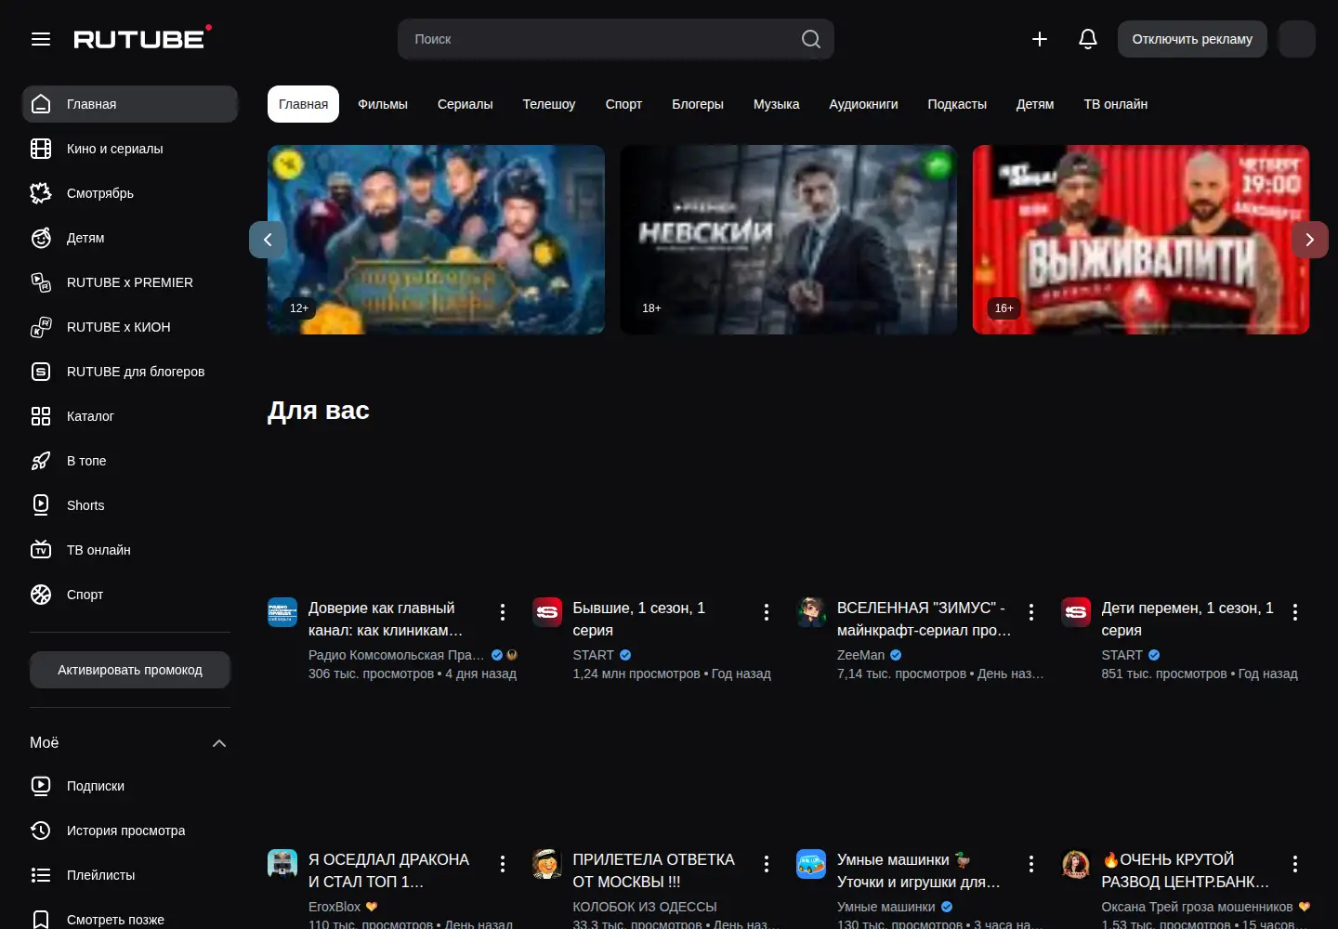Click the RUTUBE для блогеров icon
This screenshot has height=929, width=1338.
41,372
